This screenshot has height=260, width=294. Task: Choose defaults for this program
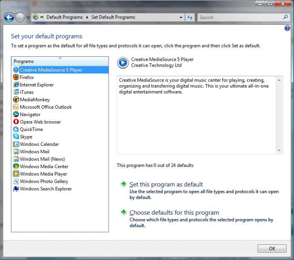(x=174, y=212)
